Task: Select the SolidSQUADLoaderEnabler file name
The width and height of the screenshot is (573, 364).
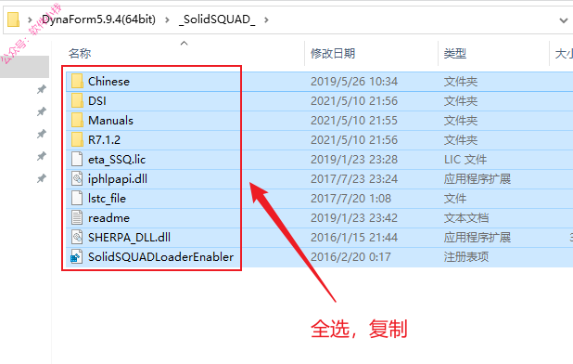Action: click(160, 257)
